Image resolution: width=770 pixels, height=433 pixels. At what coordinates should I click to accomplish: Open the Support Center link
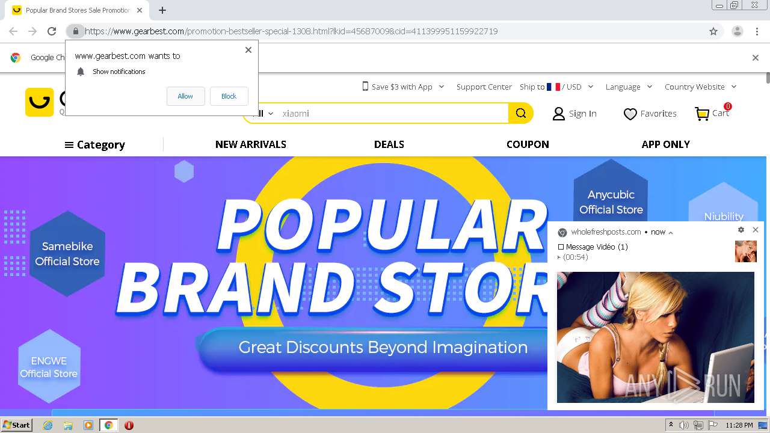(x=484, y=87)
